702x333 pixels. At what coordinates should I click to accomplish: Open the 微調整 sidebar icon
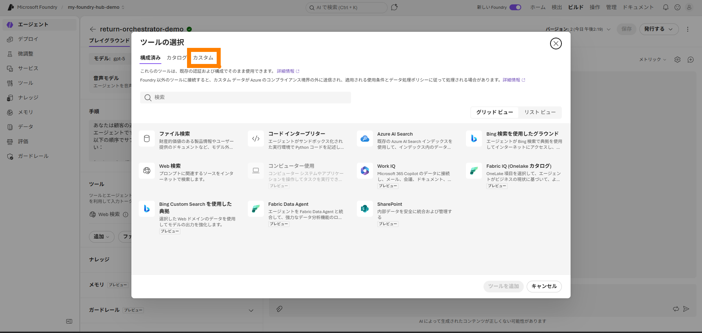click(10, 54)
